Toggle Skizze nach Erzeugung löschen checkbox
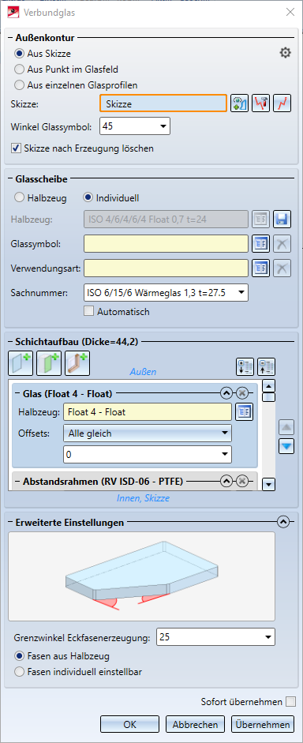 point(16,148)
